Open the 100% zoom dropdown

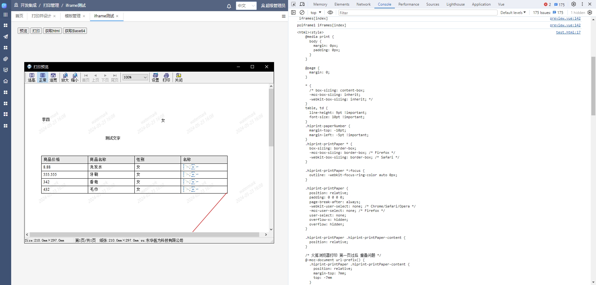[135, 77]
